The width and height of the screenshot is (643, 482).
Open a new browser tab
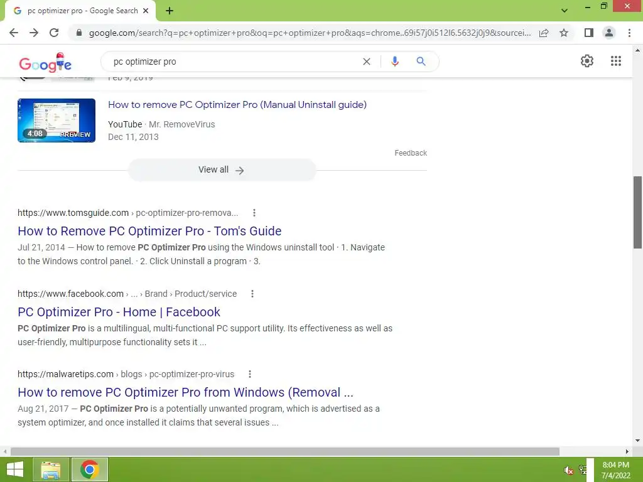[x=170, y=11]
